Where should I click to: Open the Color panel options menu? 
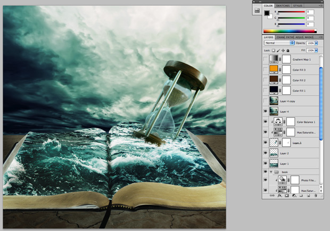(x=321, y=6)
